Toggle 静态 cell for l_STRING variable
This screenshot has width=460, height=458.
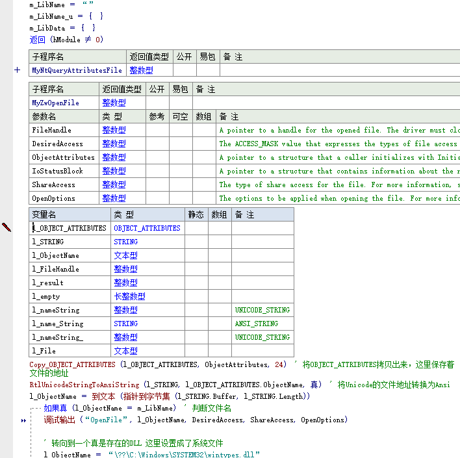[197, 242]
